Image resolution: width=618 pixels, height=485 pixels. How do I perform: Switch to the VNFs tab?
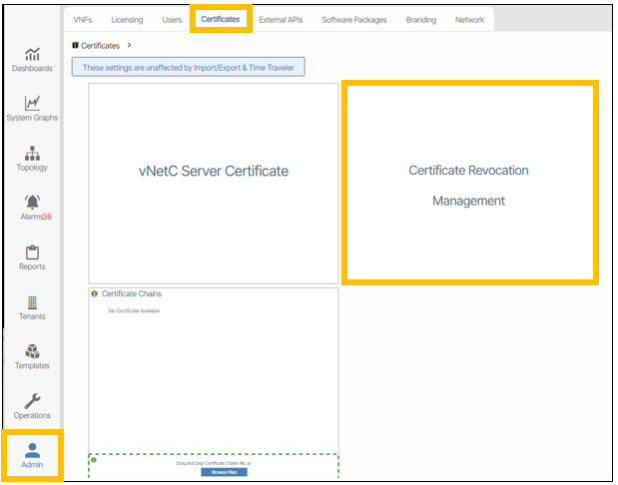coord(83,20)
